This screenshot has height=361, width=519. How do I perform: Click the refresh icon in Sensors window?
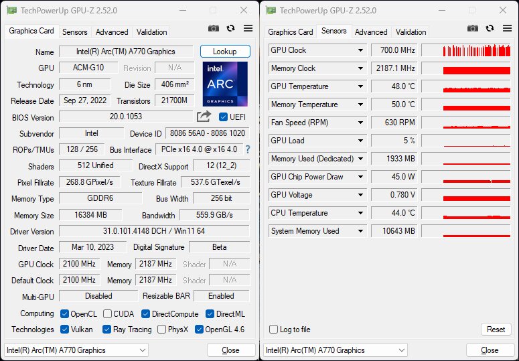(x=490, y=28)
